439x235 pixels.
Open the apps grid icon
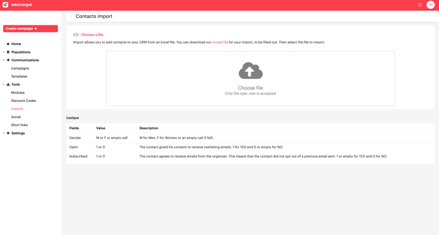[x=420, y=4]
